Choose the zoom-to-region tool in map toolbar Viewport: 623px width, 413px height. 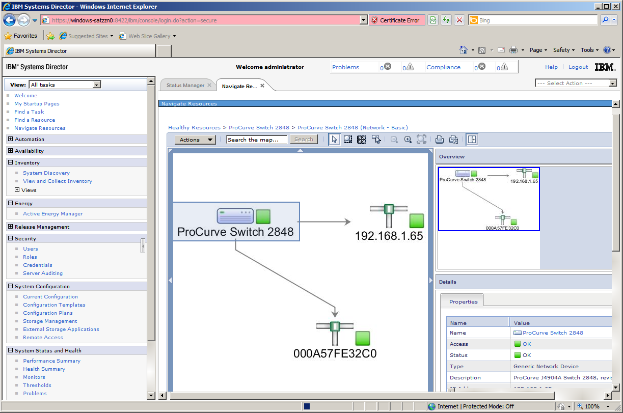pos(348,140)
